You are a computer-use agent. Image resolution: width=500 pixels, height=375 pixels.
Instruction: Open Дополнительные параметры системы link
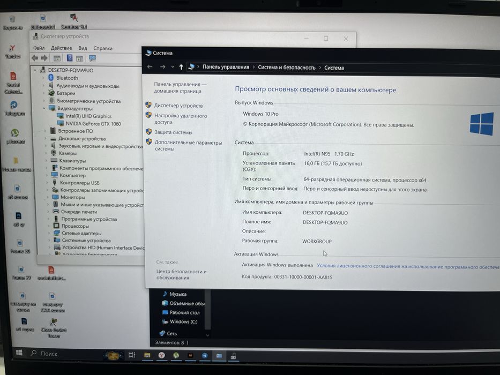[188, 145]
